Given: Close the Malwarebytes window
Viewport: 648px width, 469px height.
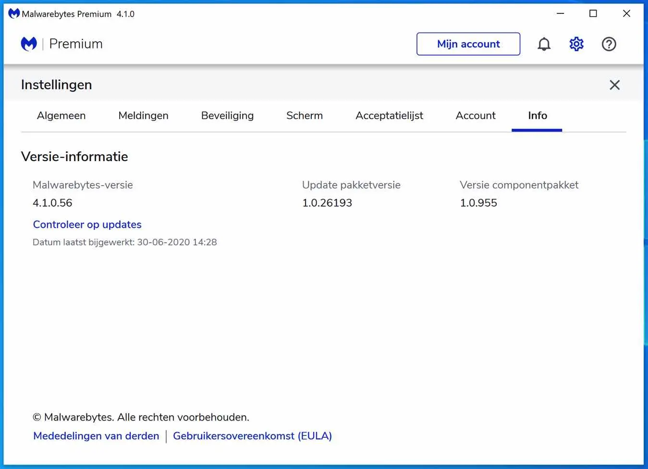Looking at the screenshot, I should point(626,13).
